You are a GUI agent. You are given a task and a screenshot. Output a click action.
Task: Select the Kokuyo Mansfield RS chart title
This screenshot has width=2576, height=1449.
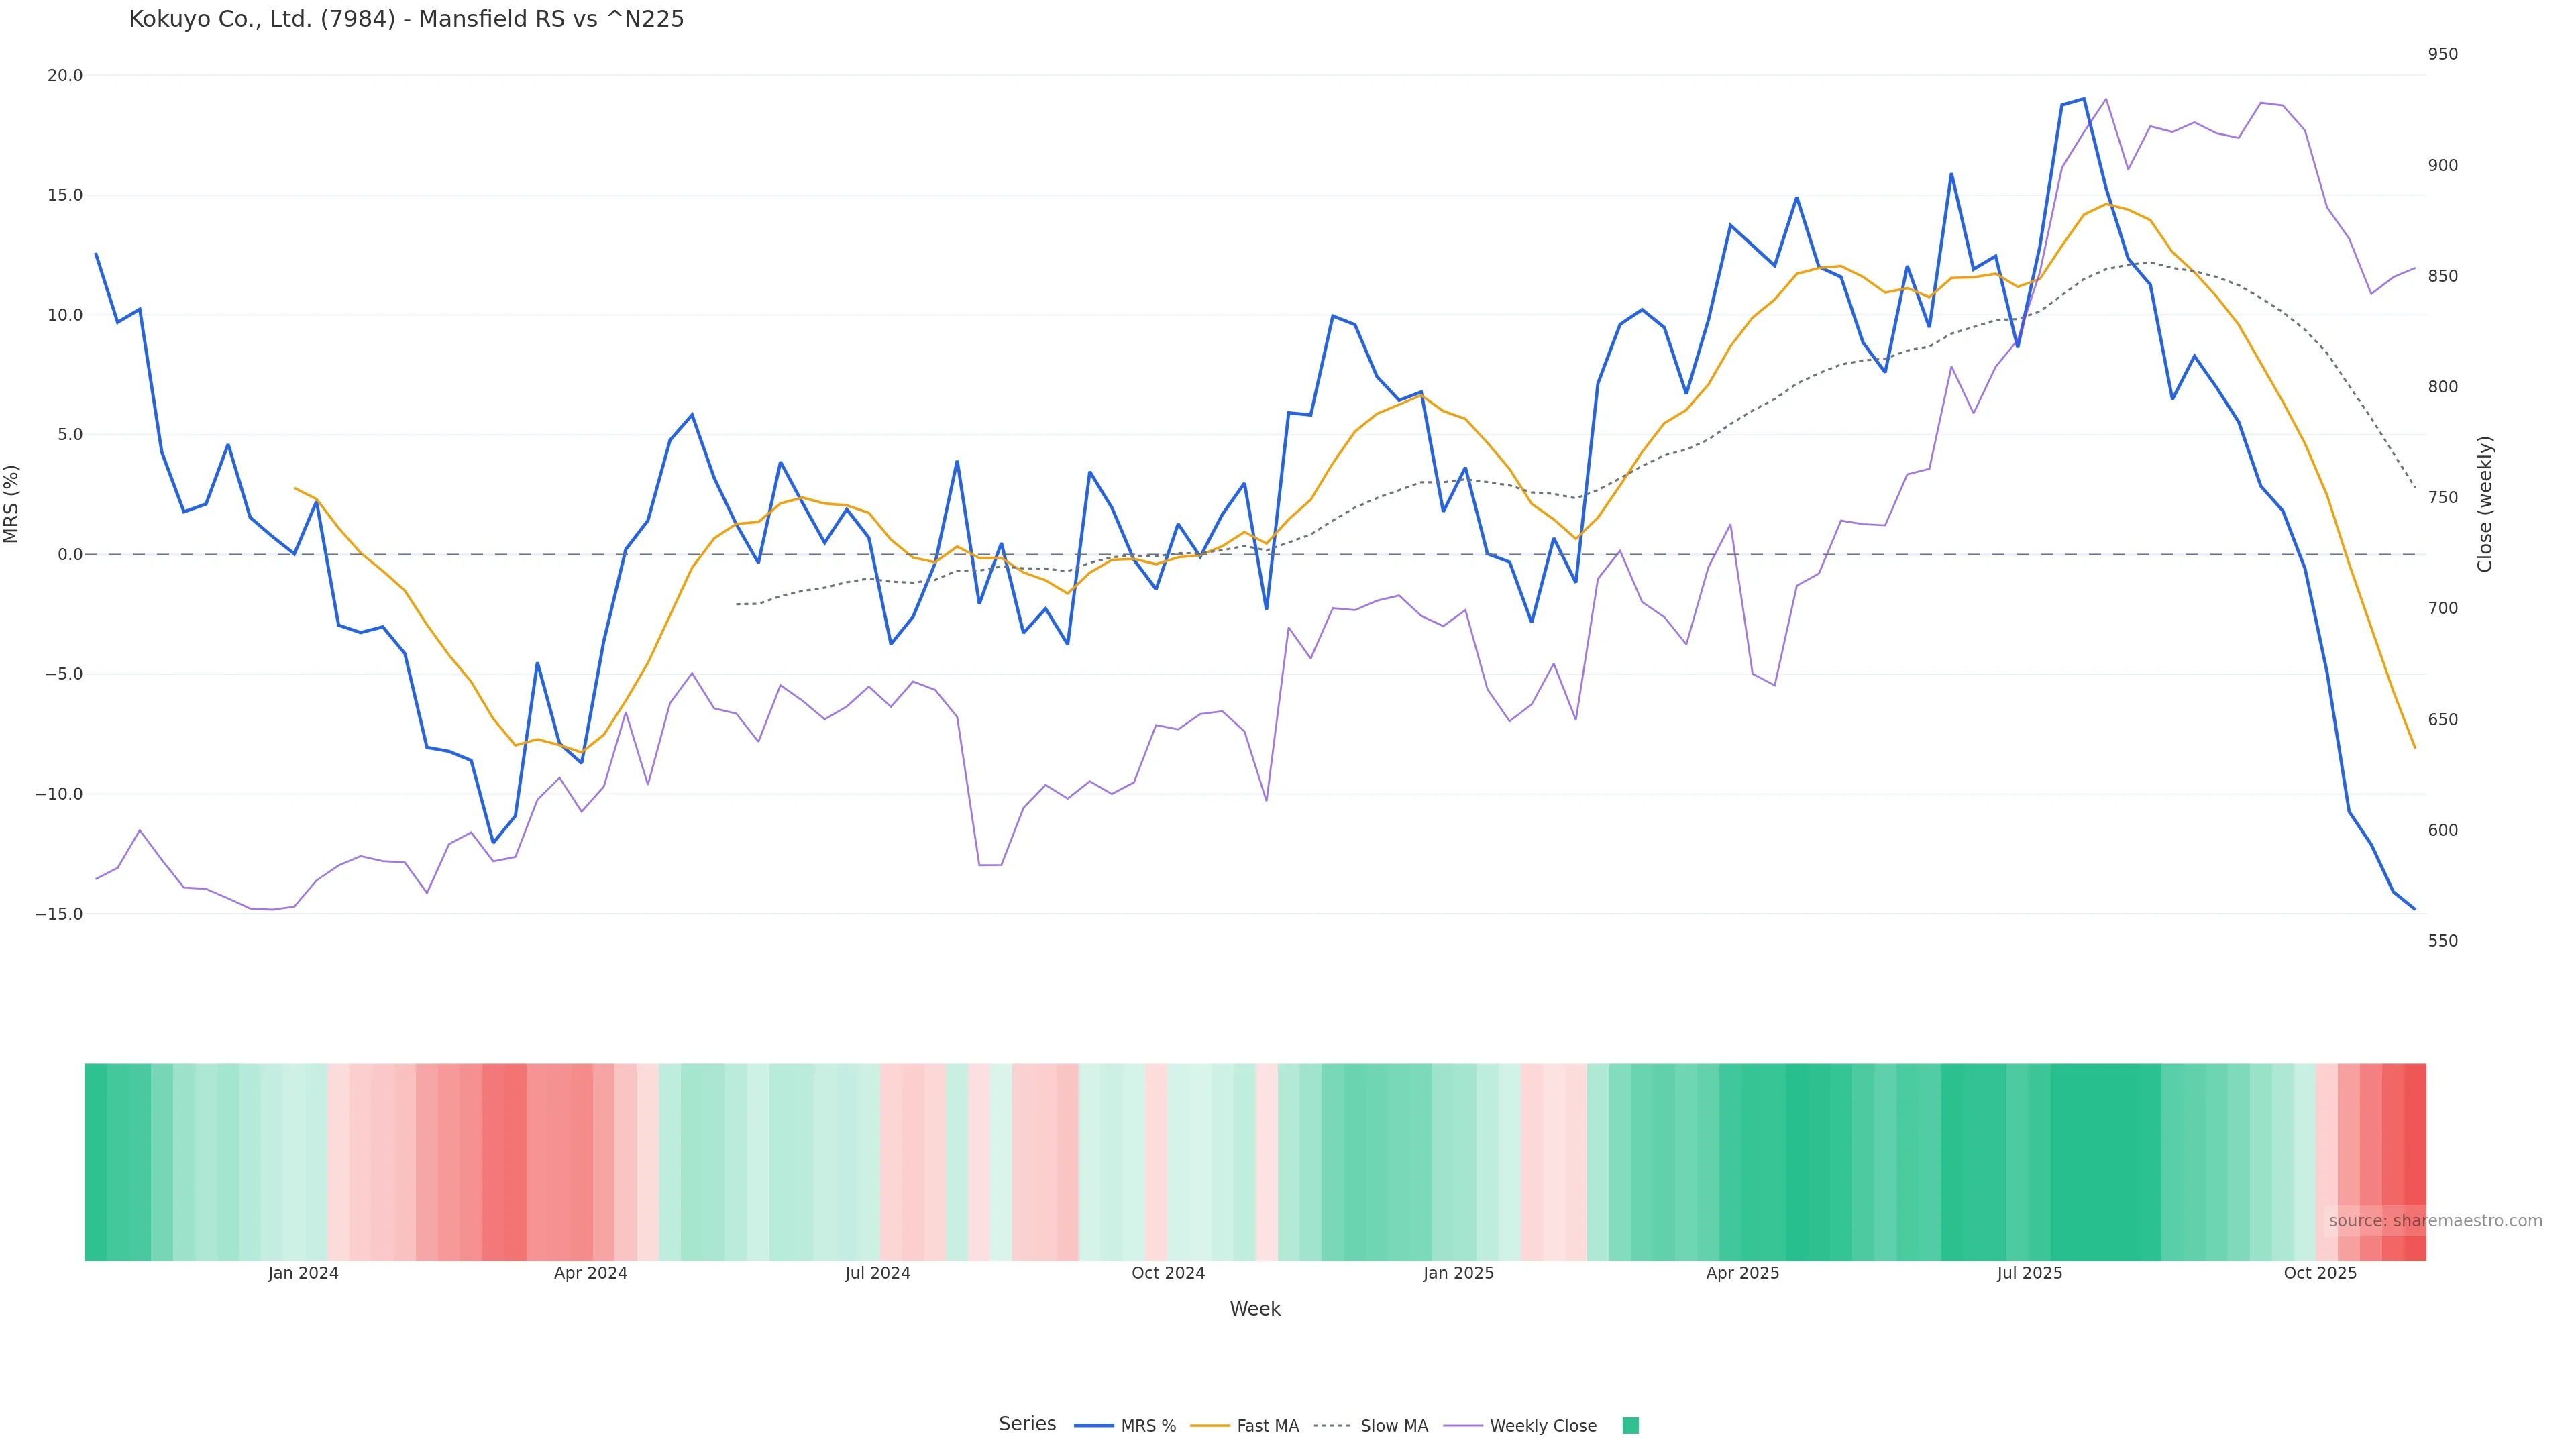pos(406,19)
